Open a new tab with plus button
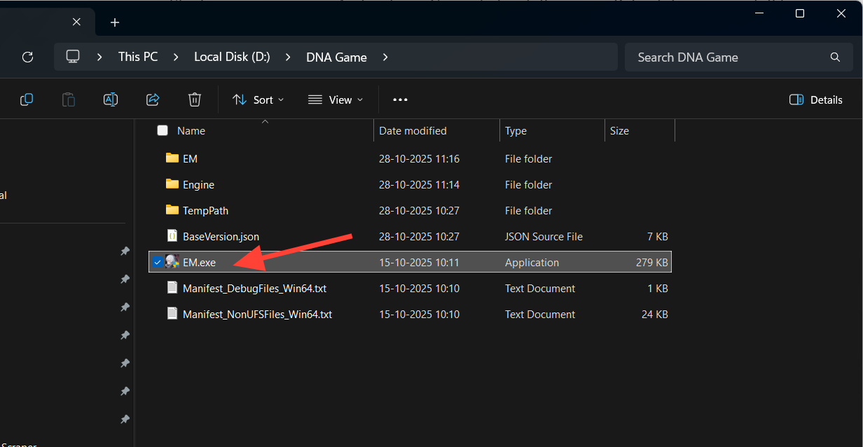 (115, 22)
